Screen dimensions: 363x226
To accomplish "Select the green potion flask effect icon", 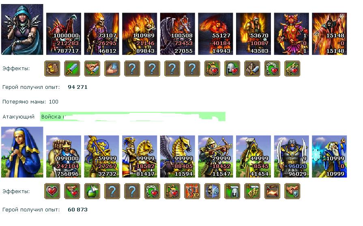I will [x=92, y=191].
